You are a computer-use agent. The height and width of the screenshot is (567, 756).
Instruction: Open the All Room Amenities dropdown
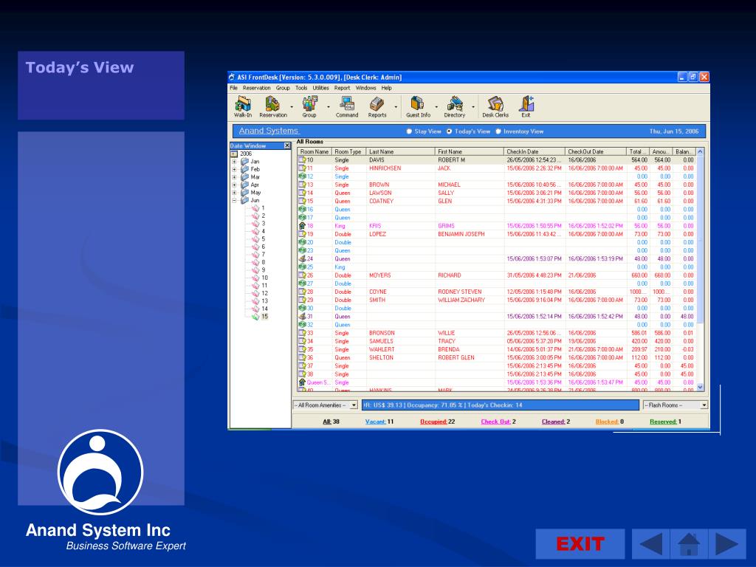354,405
